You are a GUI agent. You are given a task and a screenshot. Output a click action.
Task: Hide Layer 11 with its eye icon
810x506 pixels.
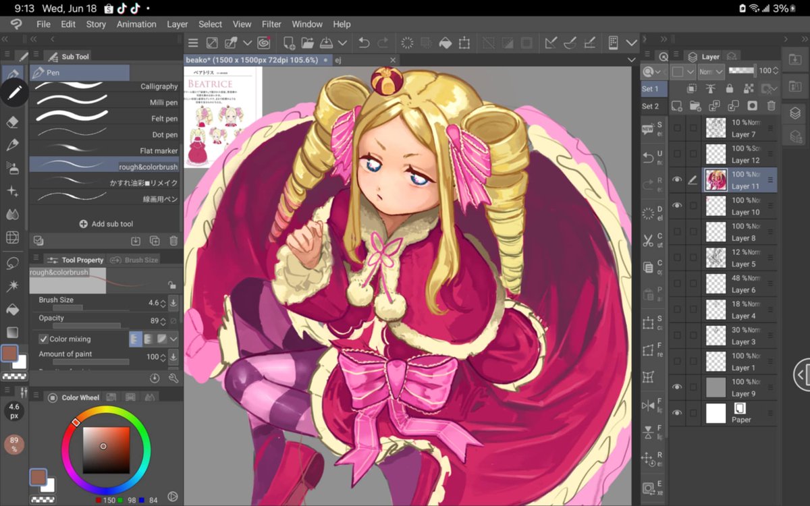pos(677,180)
